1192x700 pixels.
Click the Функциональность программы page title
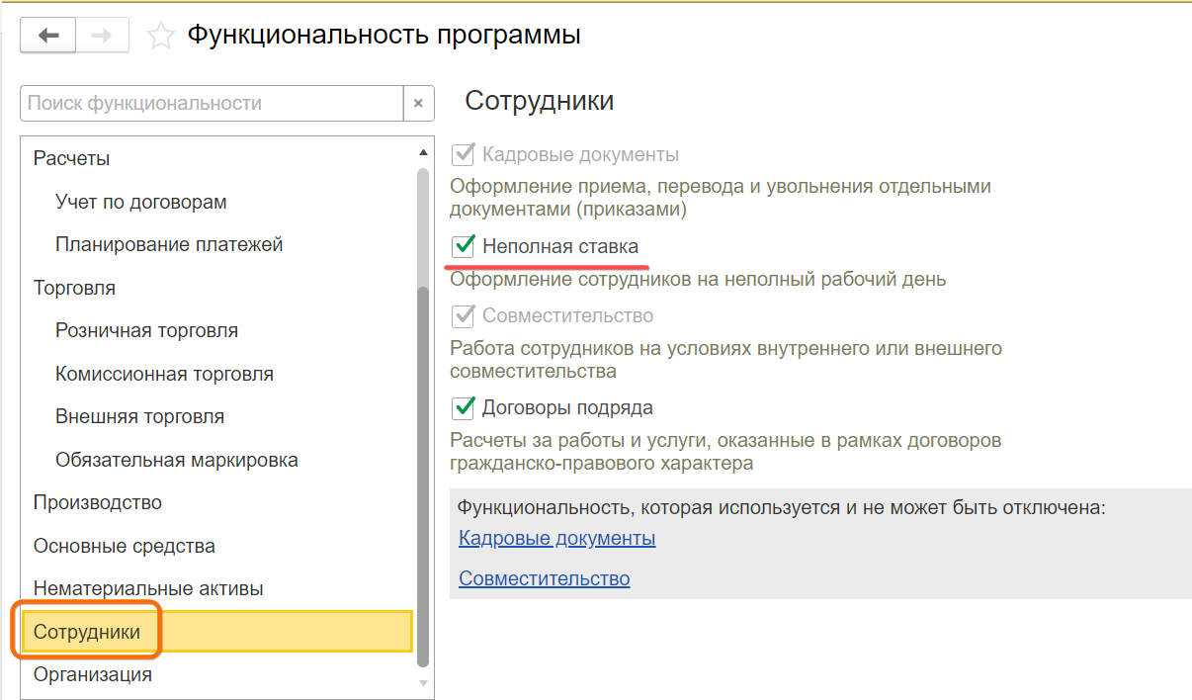(x=384, y=36)
